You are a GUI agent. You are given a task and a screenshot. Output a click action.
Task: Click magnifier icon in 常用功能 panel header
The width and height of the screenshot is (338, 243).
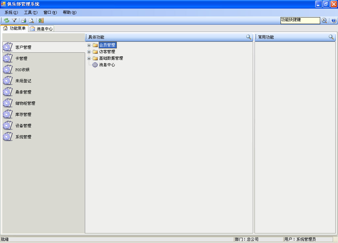coord(331,37)
